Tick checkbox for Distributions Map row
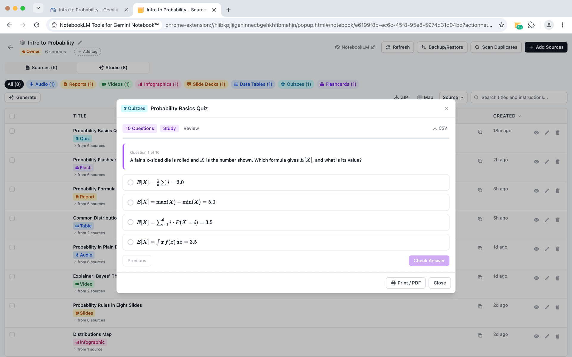572x357 pixels. [12, 335]
